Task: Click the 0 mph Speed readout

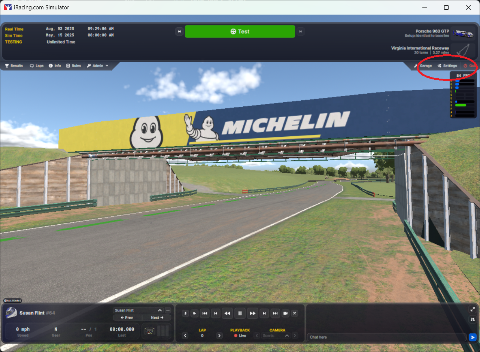Action: click(23, 331)
